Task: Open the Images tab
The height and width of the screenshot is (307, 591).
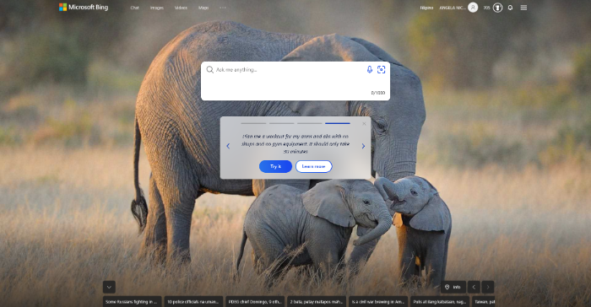Action: pos(157,8)
